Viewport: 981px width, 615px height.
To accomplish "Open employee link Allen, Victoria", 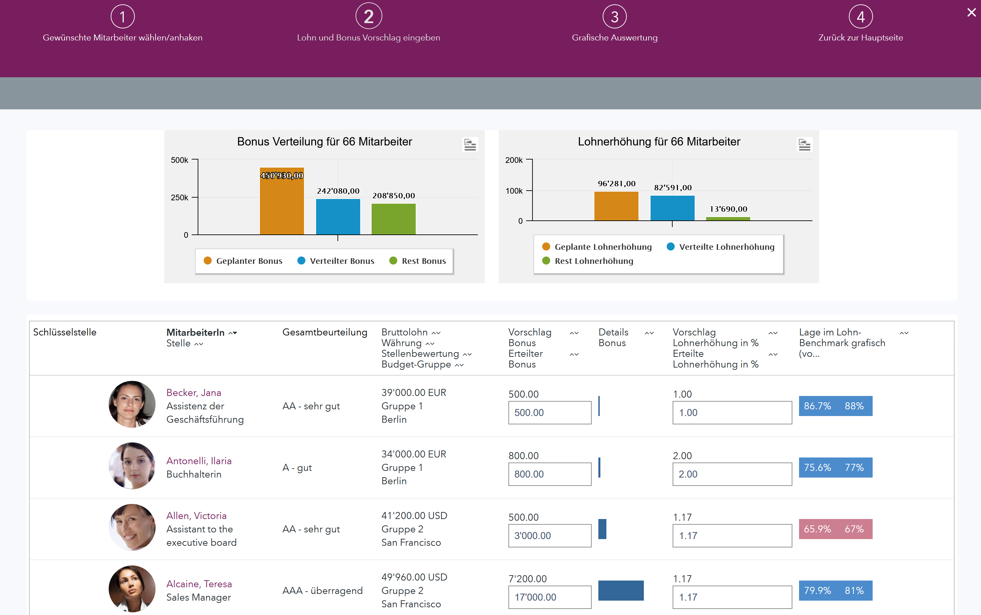I will click(196, 515).
